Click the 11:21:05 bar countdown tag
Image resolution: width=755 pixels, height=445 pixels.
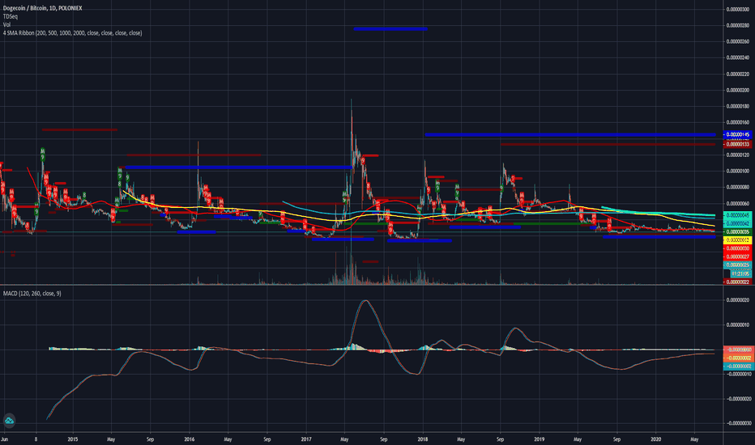[740, 273]
